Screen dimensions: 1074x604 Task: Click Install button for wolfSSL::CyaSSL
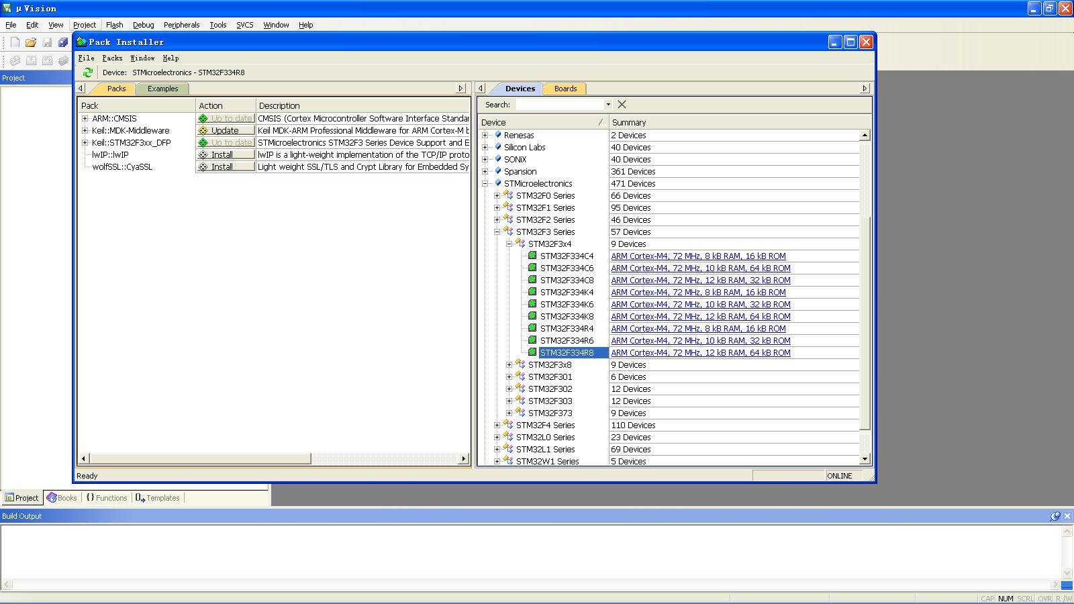pyautogui.click(x=226, y=167)
